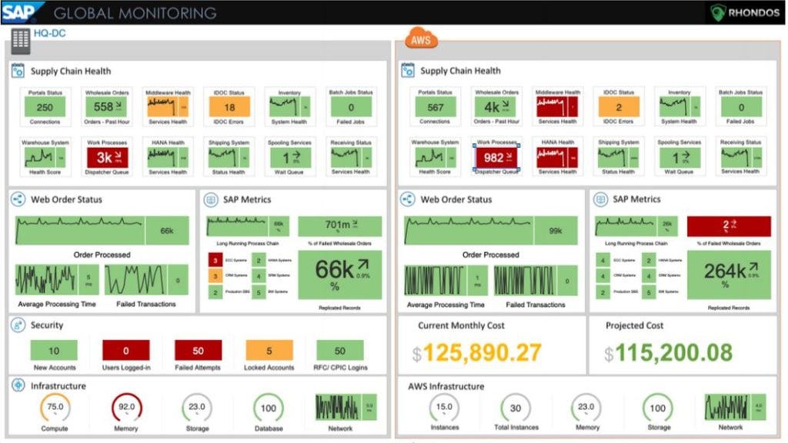Open HQ-DC Long Running Process Chain chart

(248, 226)
